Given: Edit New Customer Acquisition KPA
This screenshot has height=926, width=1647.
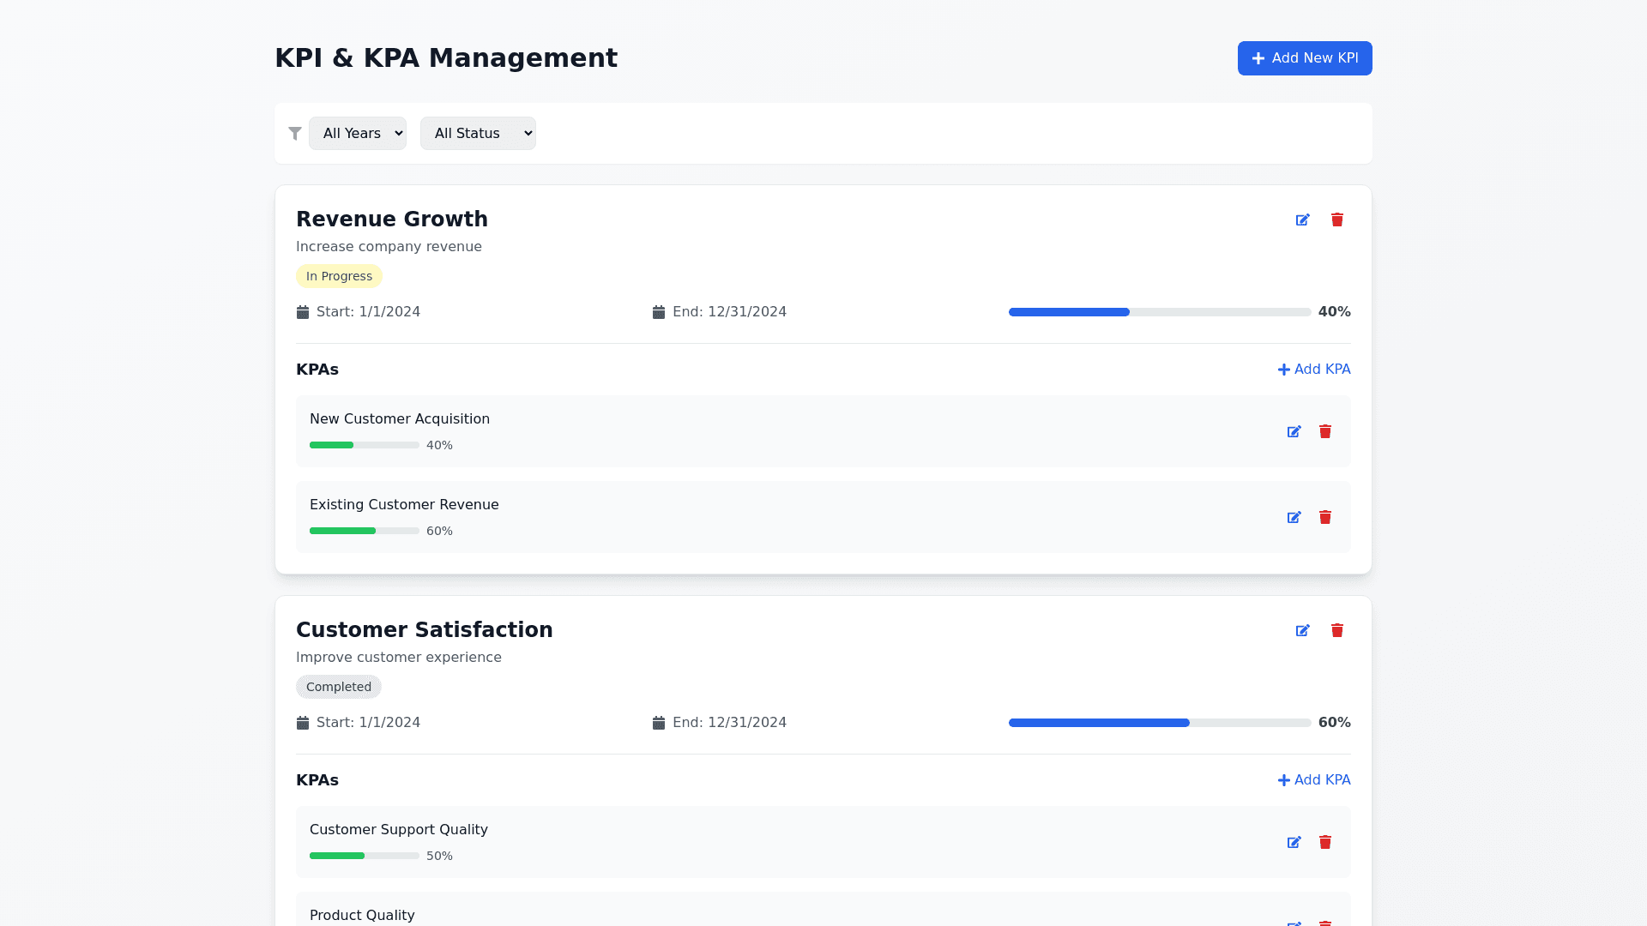Looking at the screenshot, I should (1294, 432).
